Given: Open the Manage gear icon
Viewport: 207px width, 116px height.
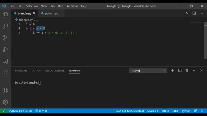Looking at the screenshot, I should tap(5, 102).
